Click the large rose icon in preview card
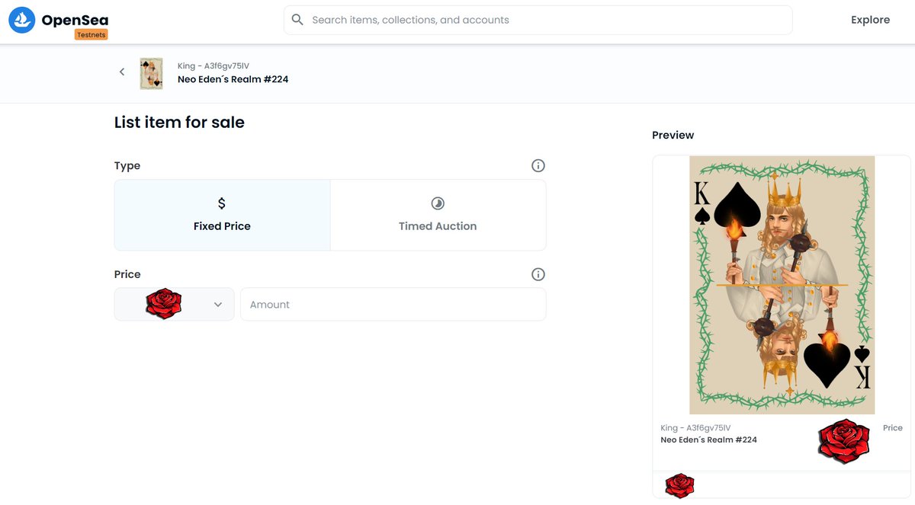 (x=844, y=442)
